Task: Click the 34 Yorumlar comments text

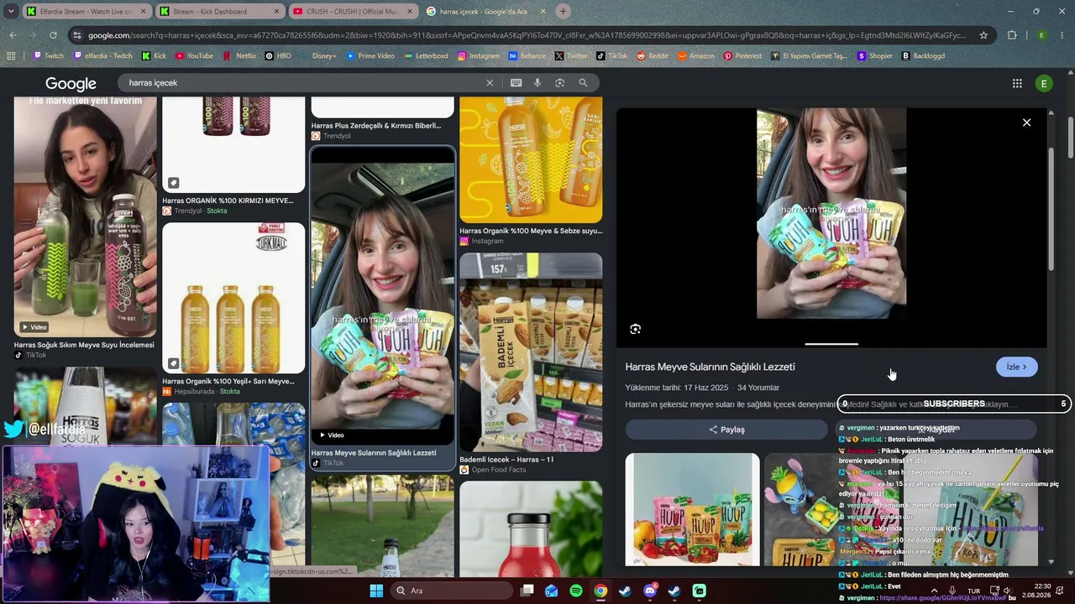Action: click(758, 388)
